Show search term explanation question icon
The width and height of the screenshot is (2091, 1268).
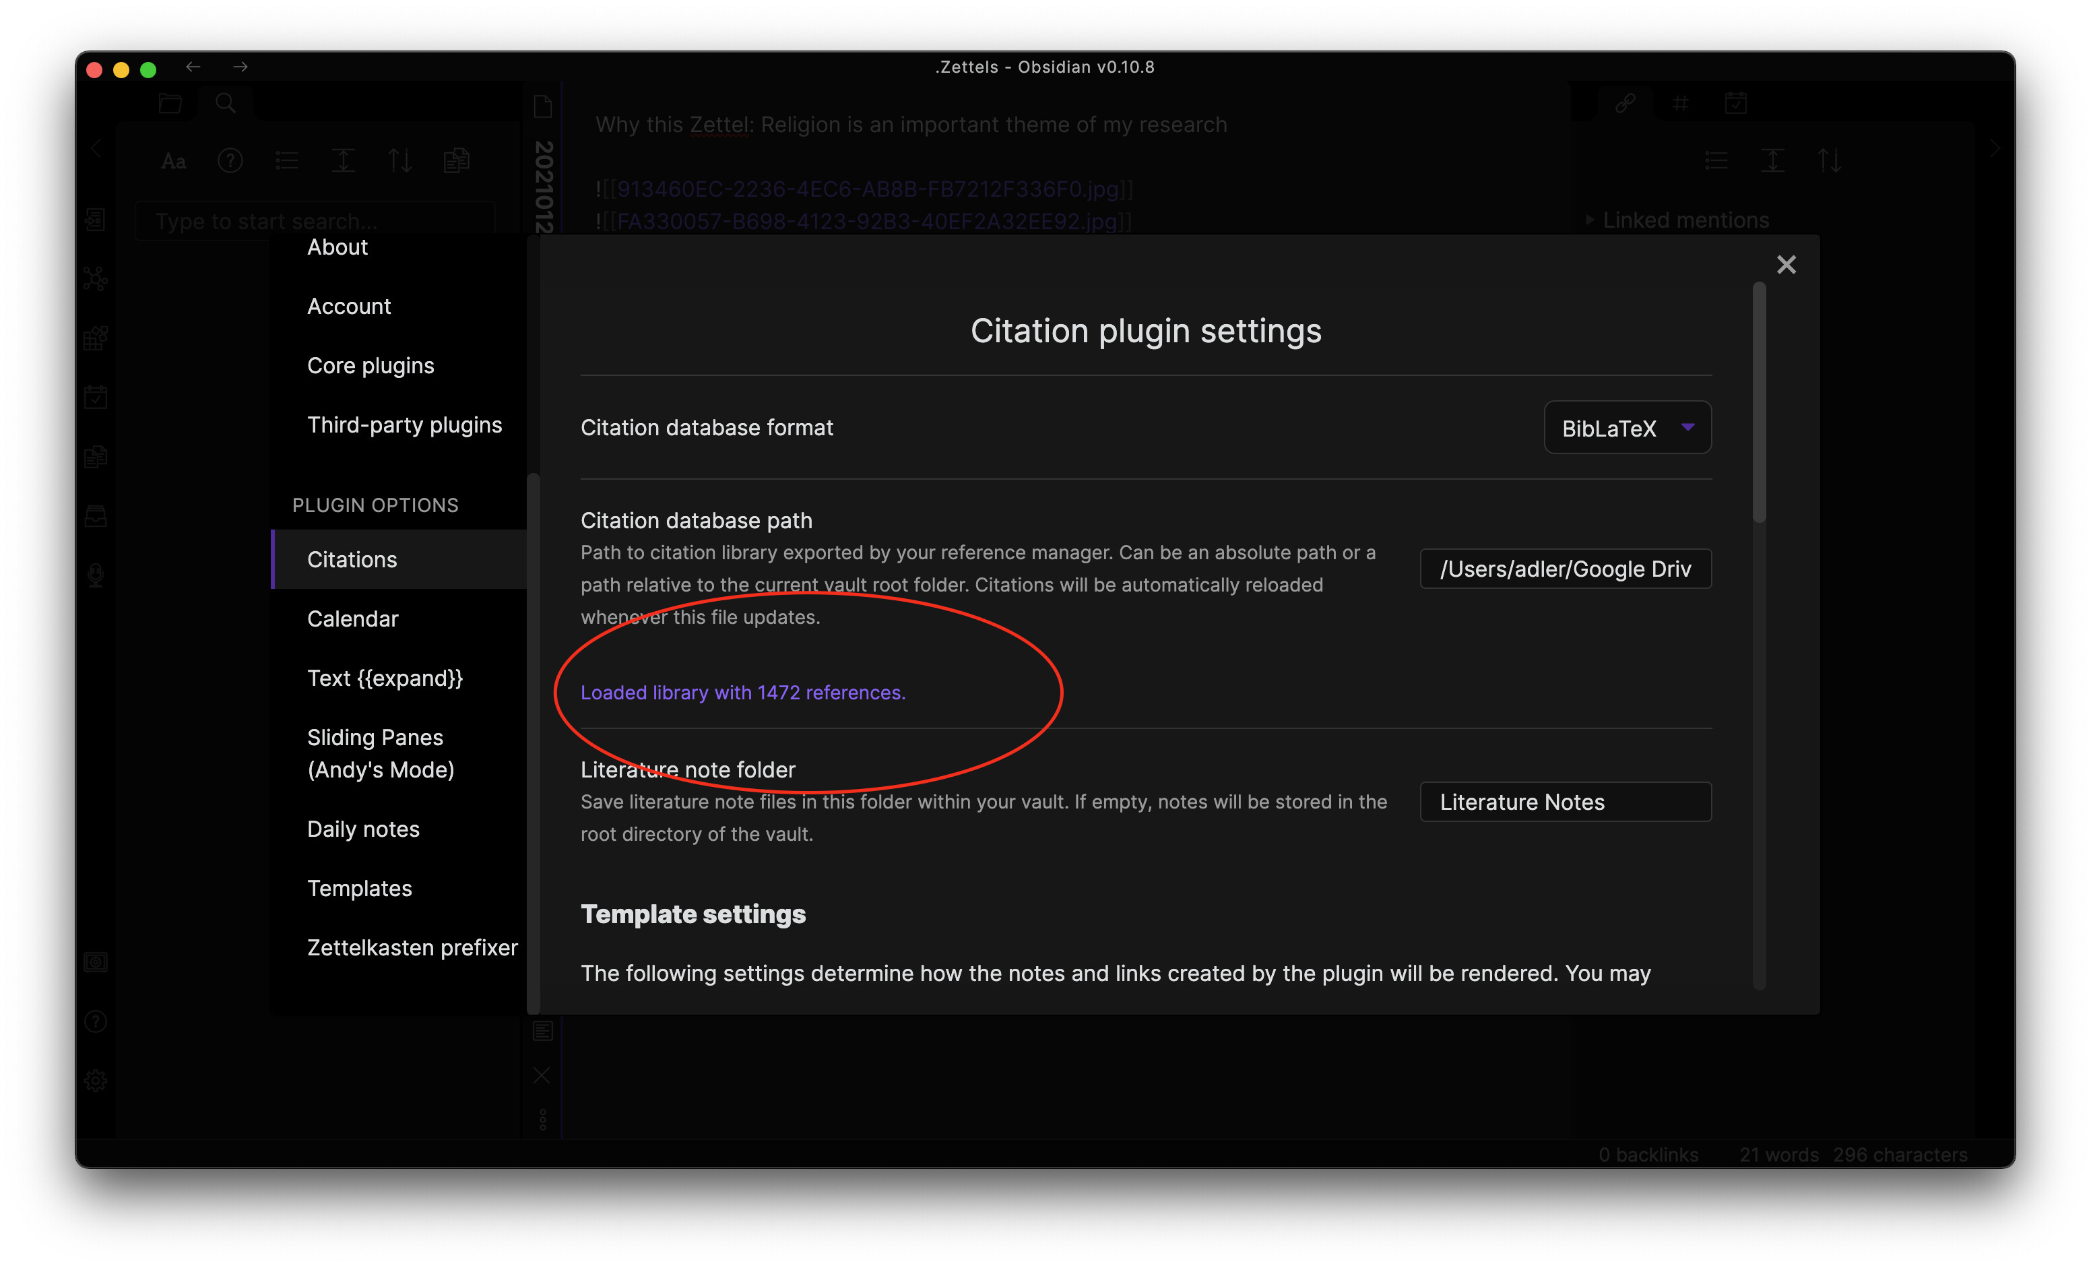pos(230,160)
